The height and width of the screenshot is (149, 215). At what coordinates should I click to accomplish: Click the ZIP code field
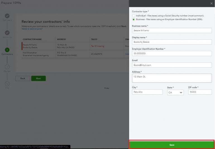point(200,92)
